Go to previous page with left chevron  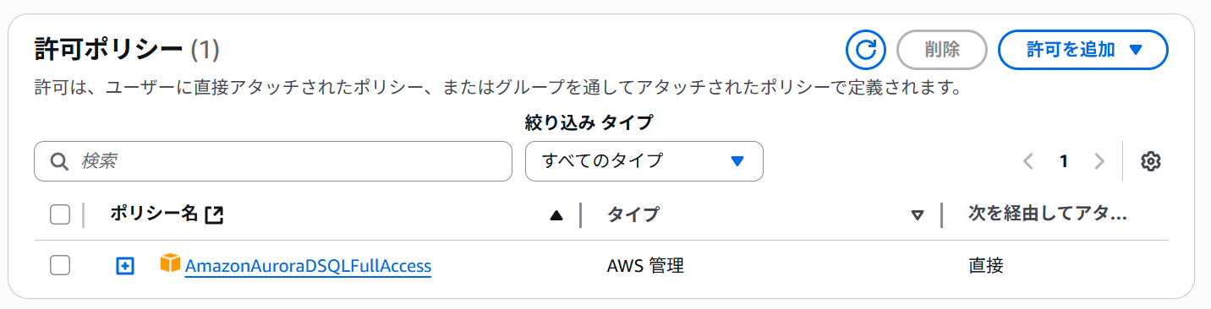pos(1028,161)
